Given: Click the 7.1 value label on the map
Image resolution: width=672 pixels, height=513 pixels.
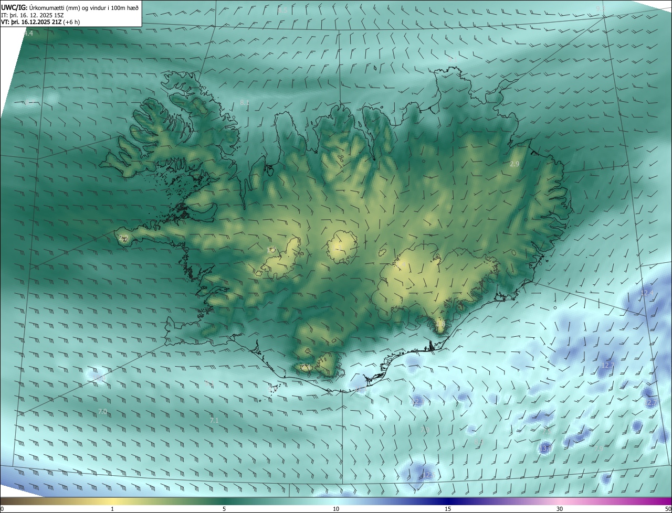Looking at the screenshot, I should coord(214,420).
